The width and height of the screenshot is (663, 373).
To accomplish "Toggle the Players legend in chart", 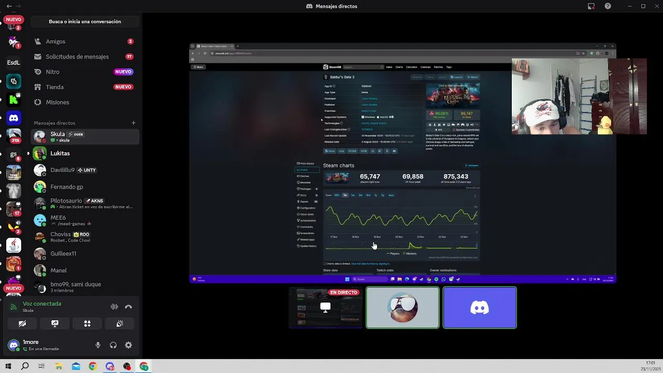I will [393, 254].
